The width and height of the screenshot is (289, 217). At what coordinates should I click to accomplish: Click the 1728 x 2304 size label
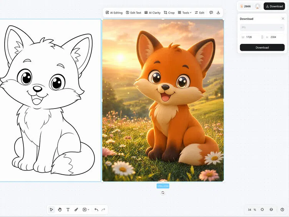163,186
